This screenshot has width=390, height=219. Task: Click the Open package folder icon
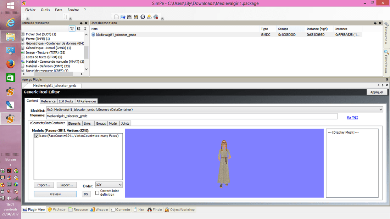point(123,17)
